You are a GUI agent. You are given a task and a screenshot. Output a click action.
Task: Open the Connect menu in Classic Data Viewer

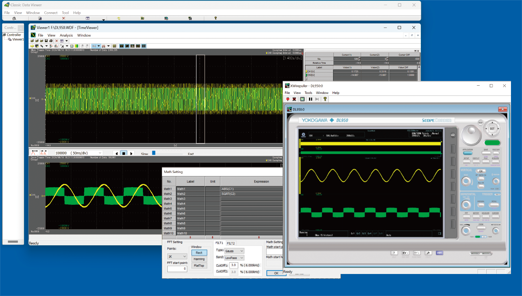[51, 13]
